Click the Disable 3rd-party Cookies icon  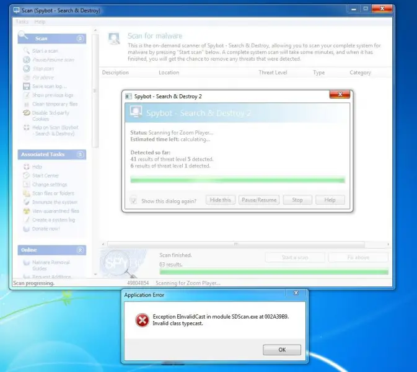click(x=26, y=113)
